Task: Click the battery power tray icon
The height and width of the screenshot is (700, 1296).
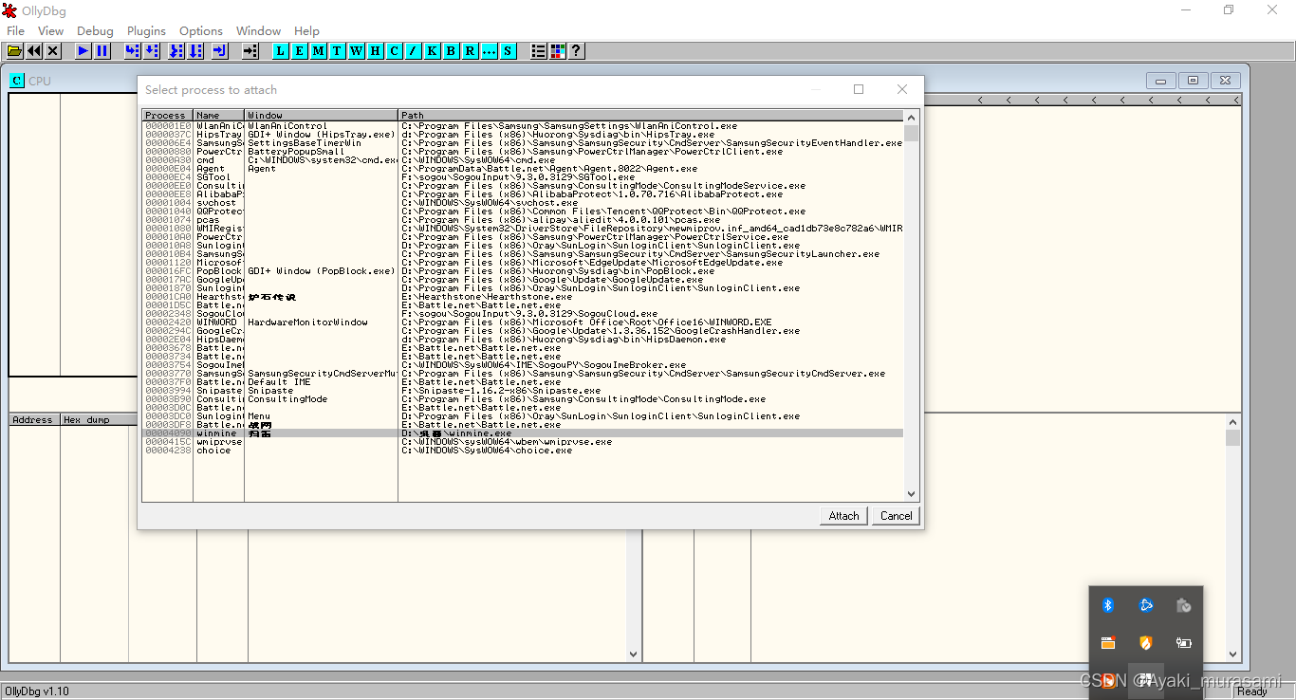Action: [x=1183, y=643]
